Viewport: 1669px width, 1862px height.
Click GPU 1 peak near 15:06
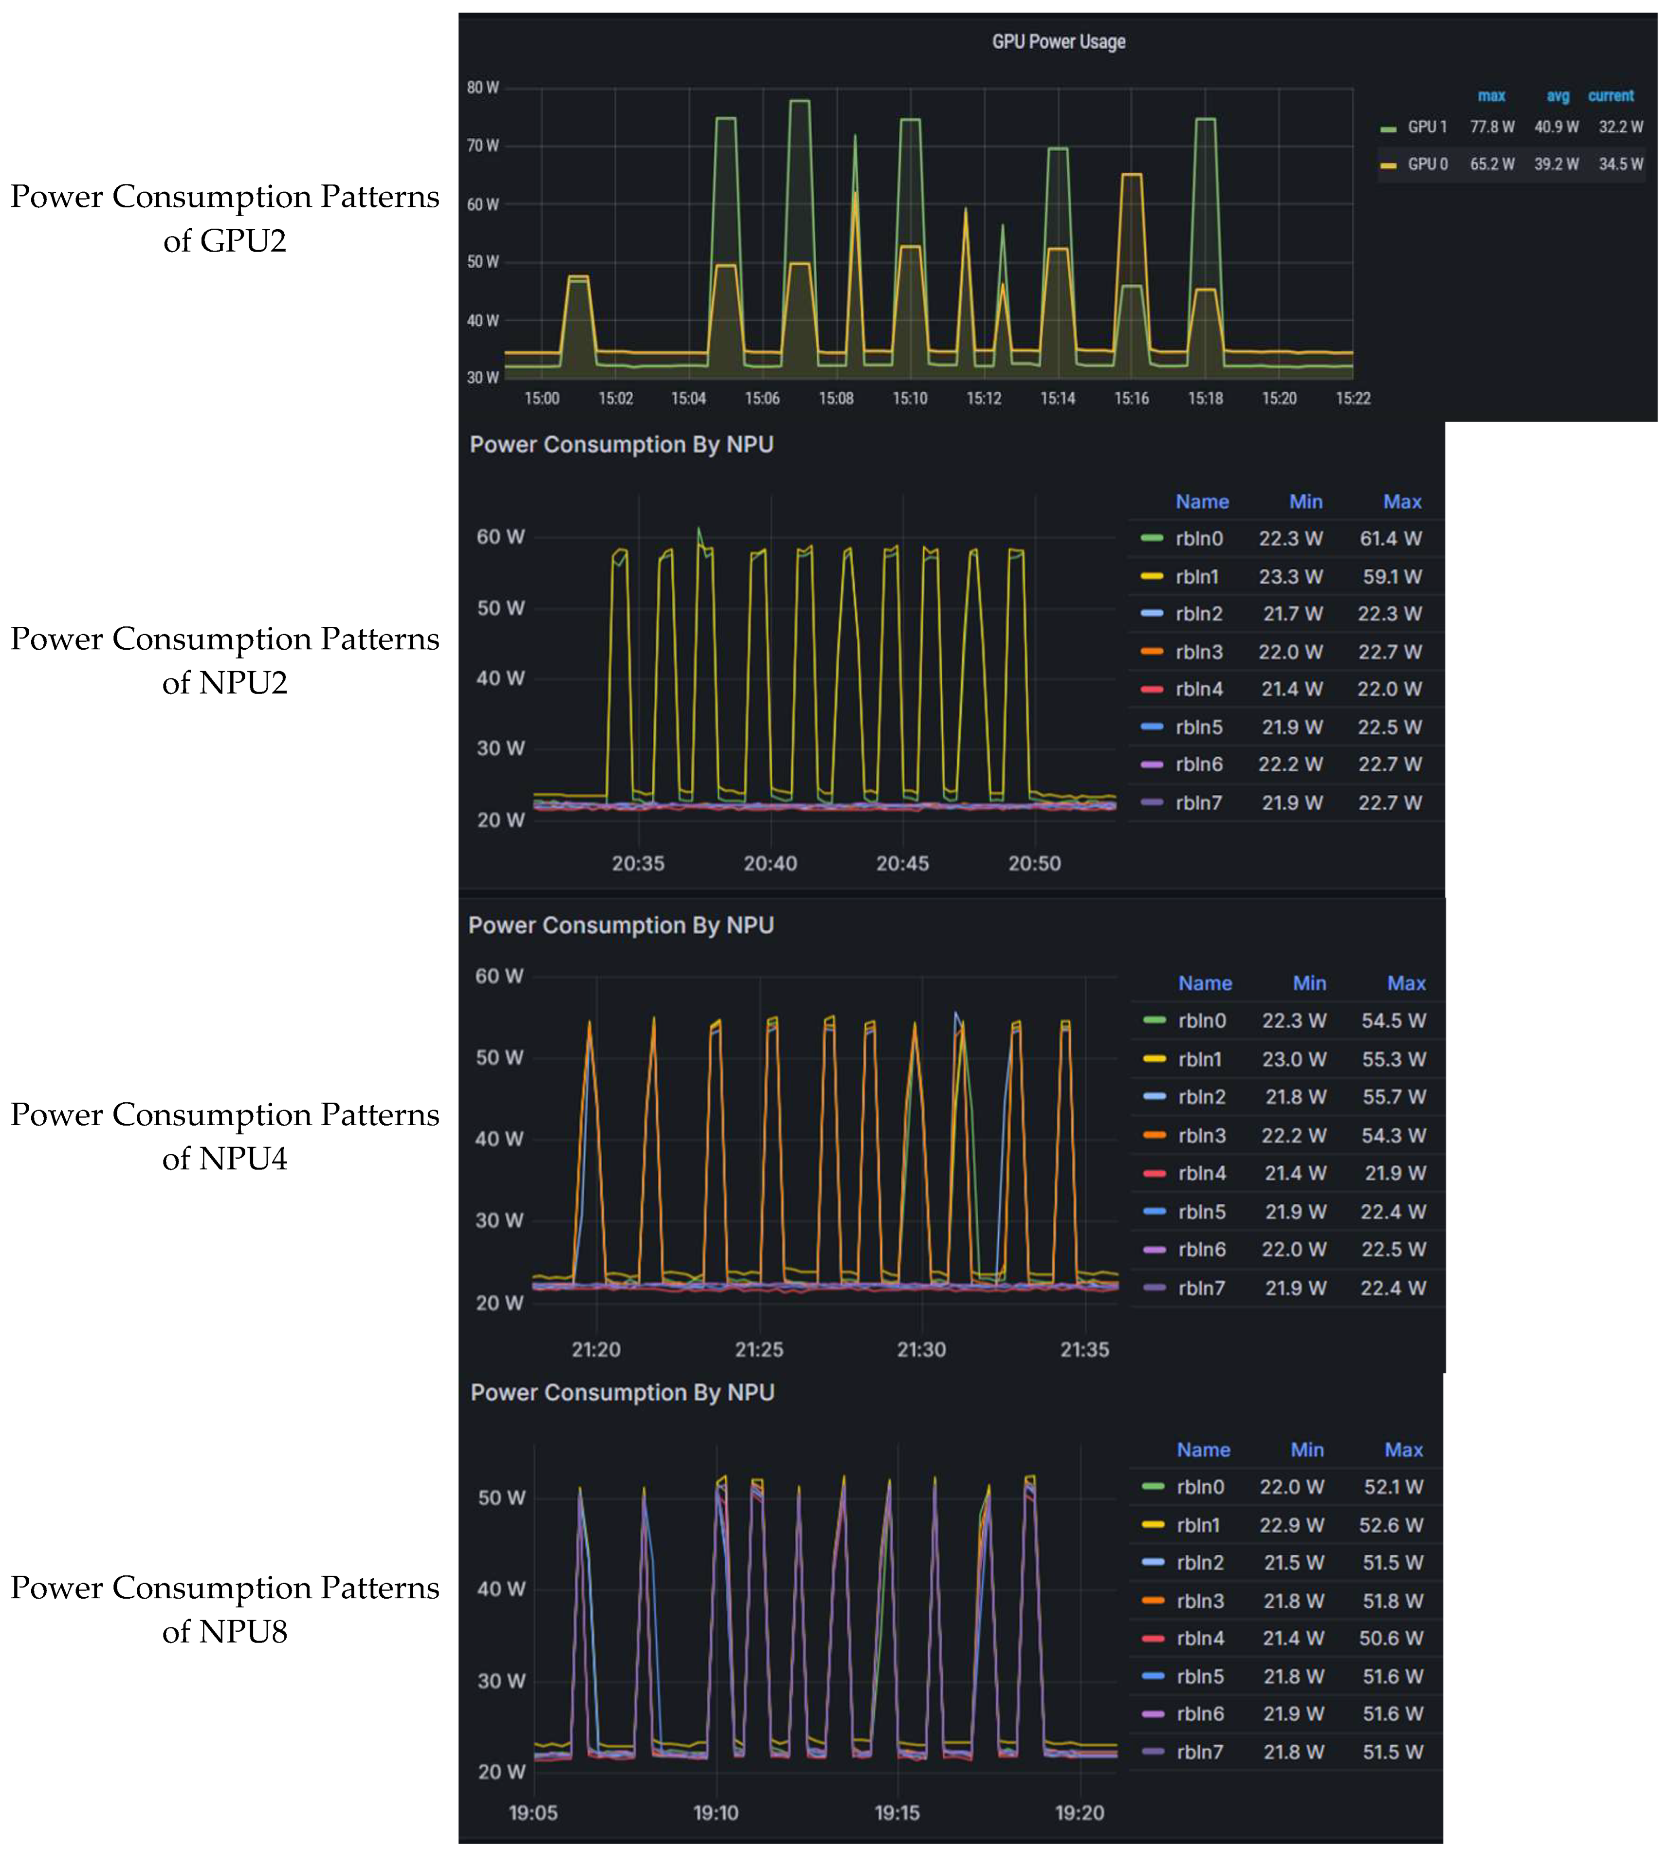pos(799,101)
